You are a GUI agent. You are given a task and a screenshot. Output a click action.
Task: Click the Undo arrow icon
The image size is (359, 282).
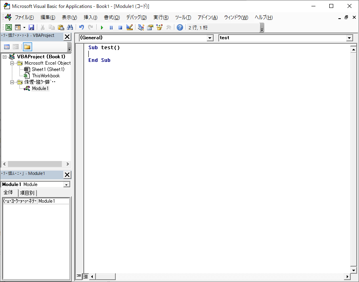(x=80, y=27)
